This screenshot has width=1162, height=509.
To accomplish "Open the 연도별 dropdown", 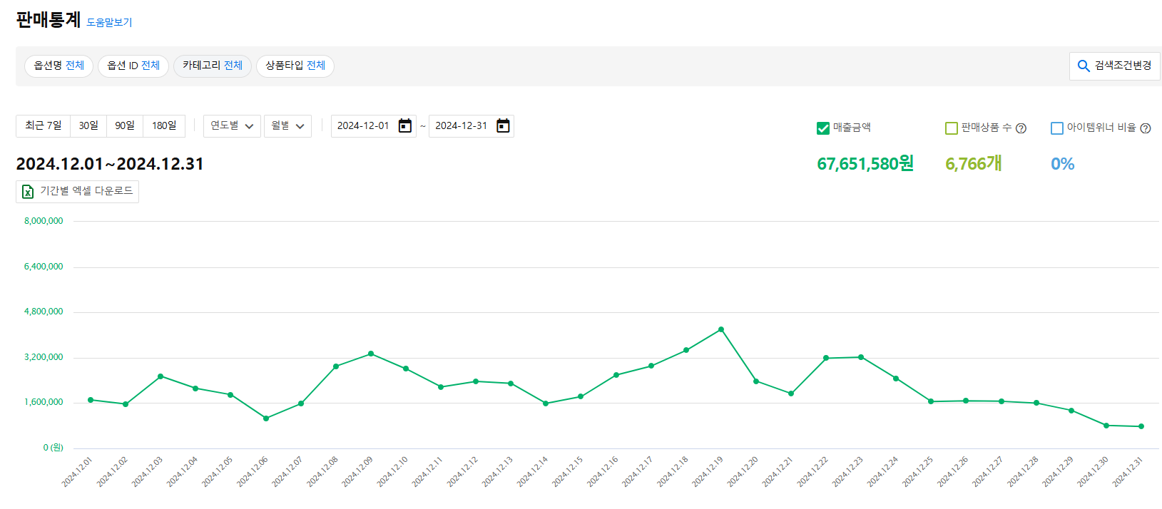I will 232,126.
